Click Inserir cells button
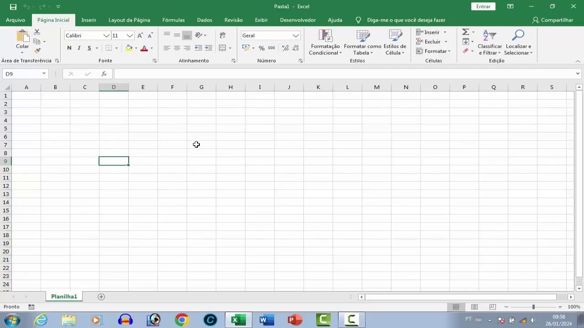The image size is (584, 328). point(431,32)
